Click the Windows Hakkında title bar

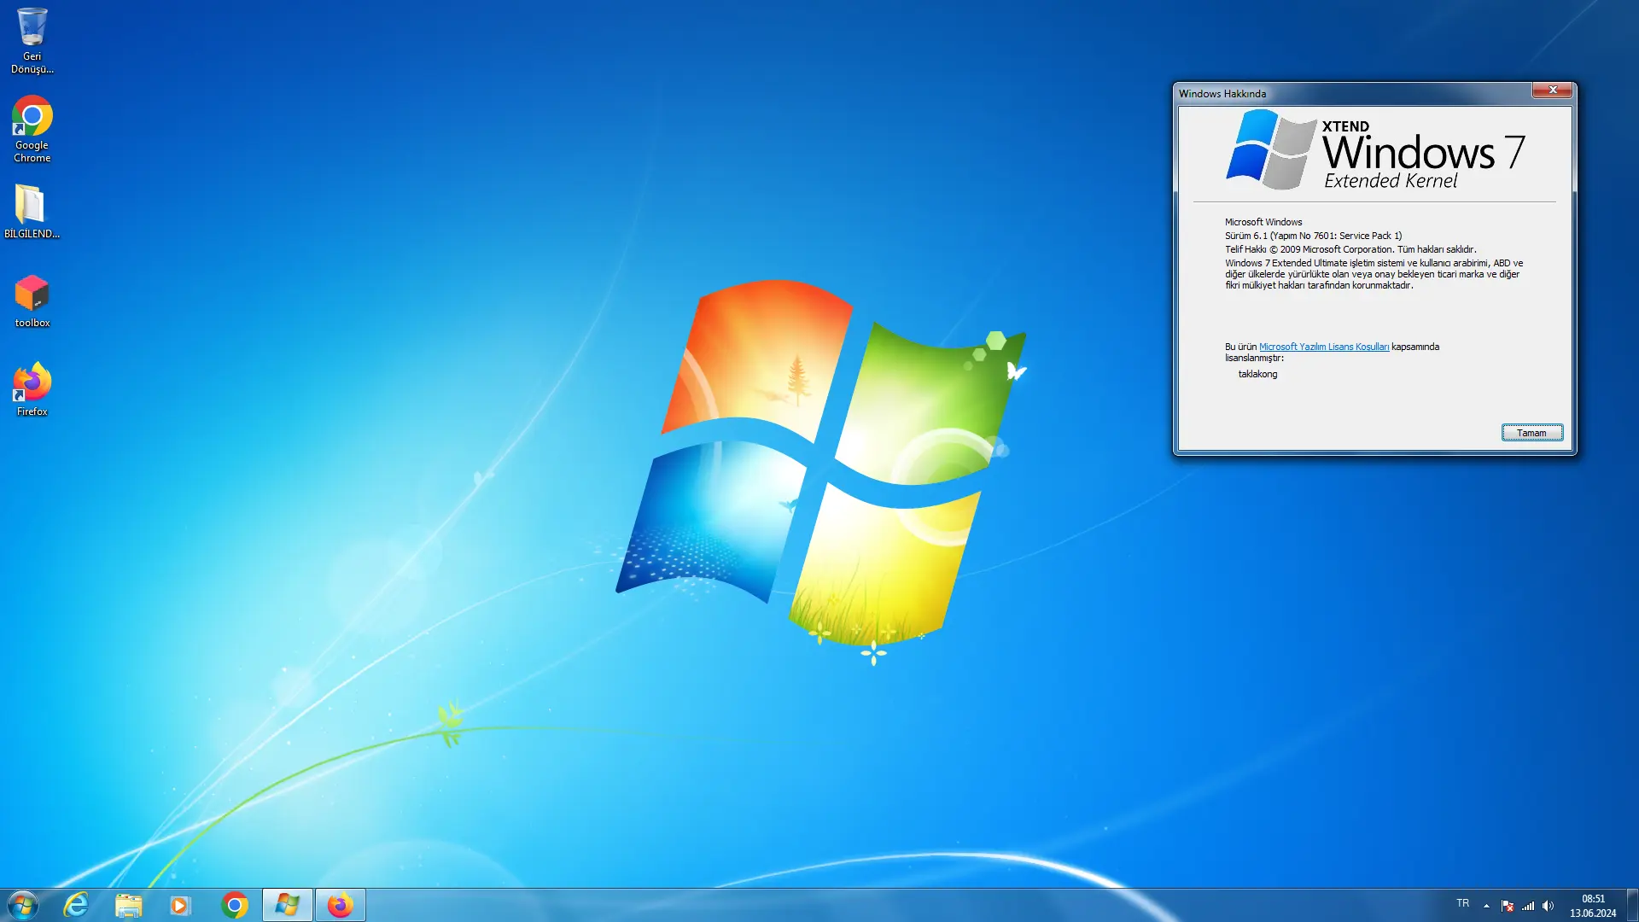click(1353, 93)
